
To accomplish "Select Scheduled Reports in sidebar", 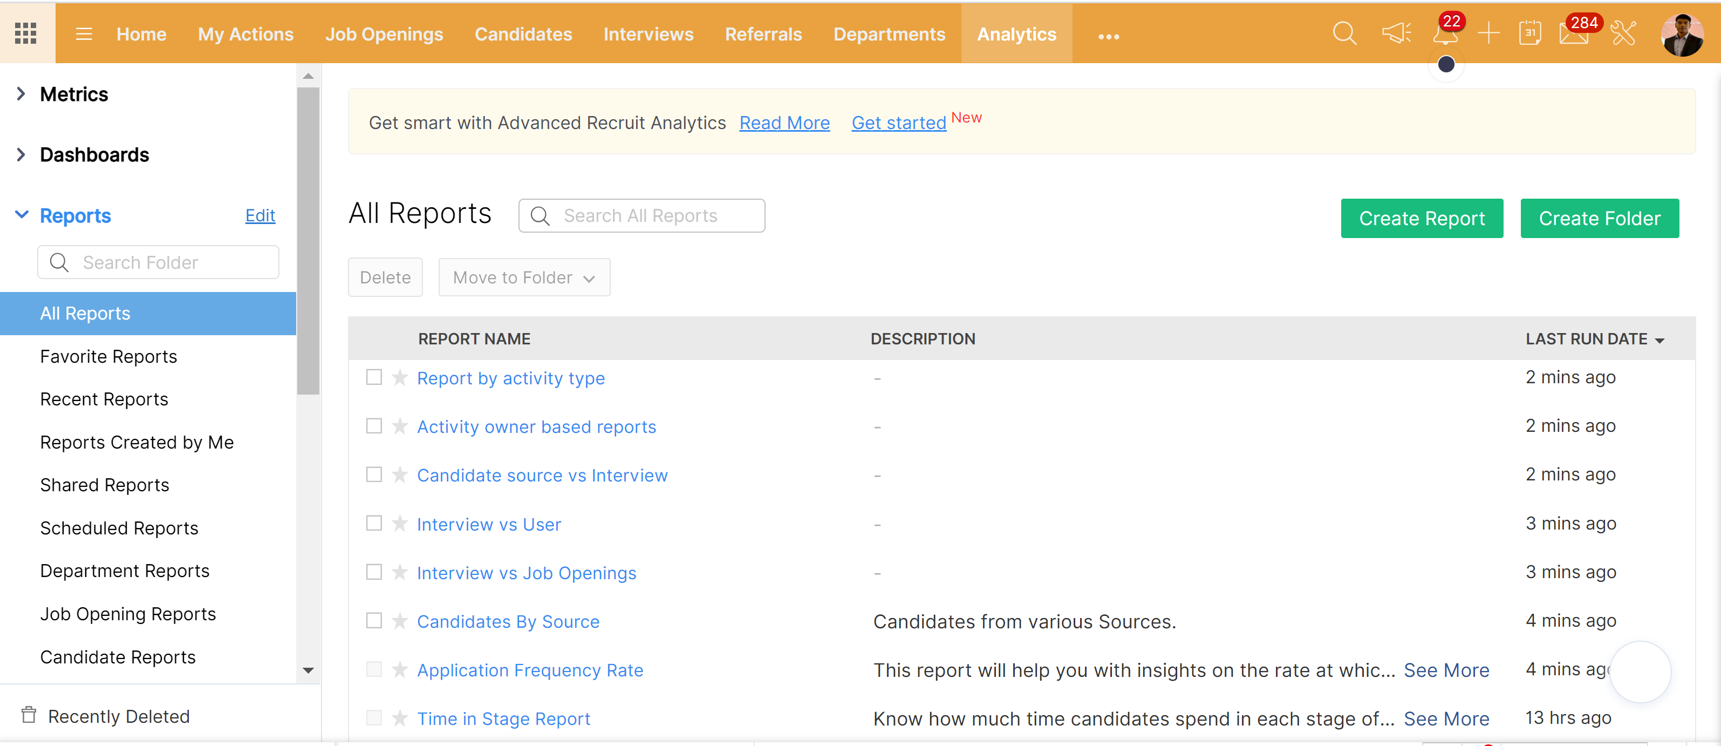I will [x=119, y=528].
